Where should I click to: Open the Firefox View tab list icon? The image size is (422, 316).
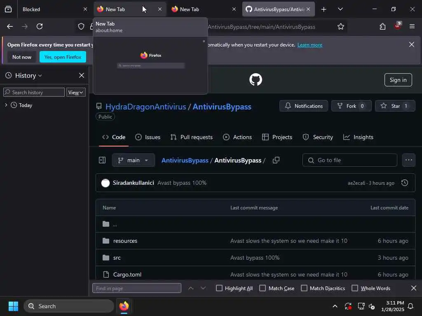[x=8, y=9]
